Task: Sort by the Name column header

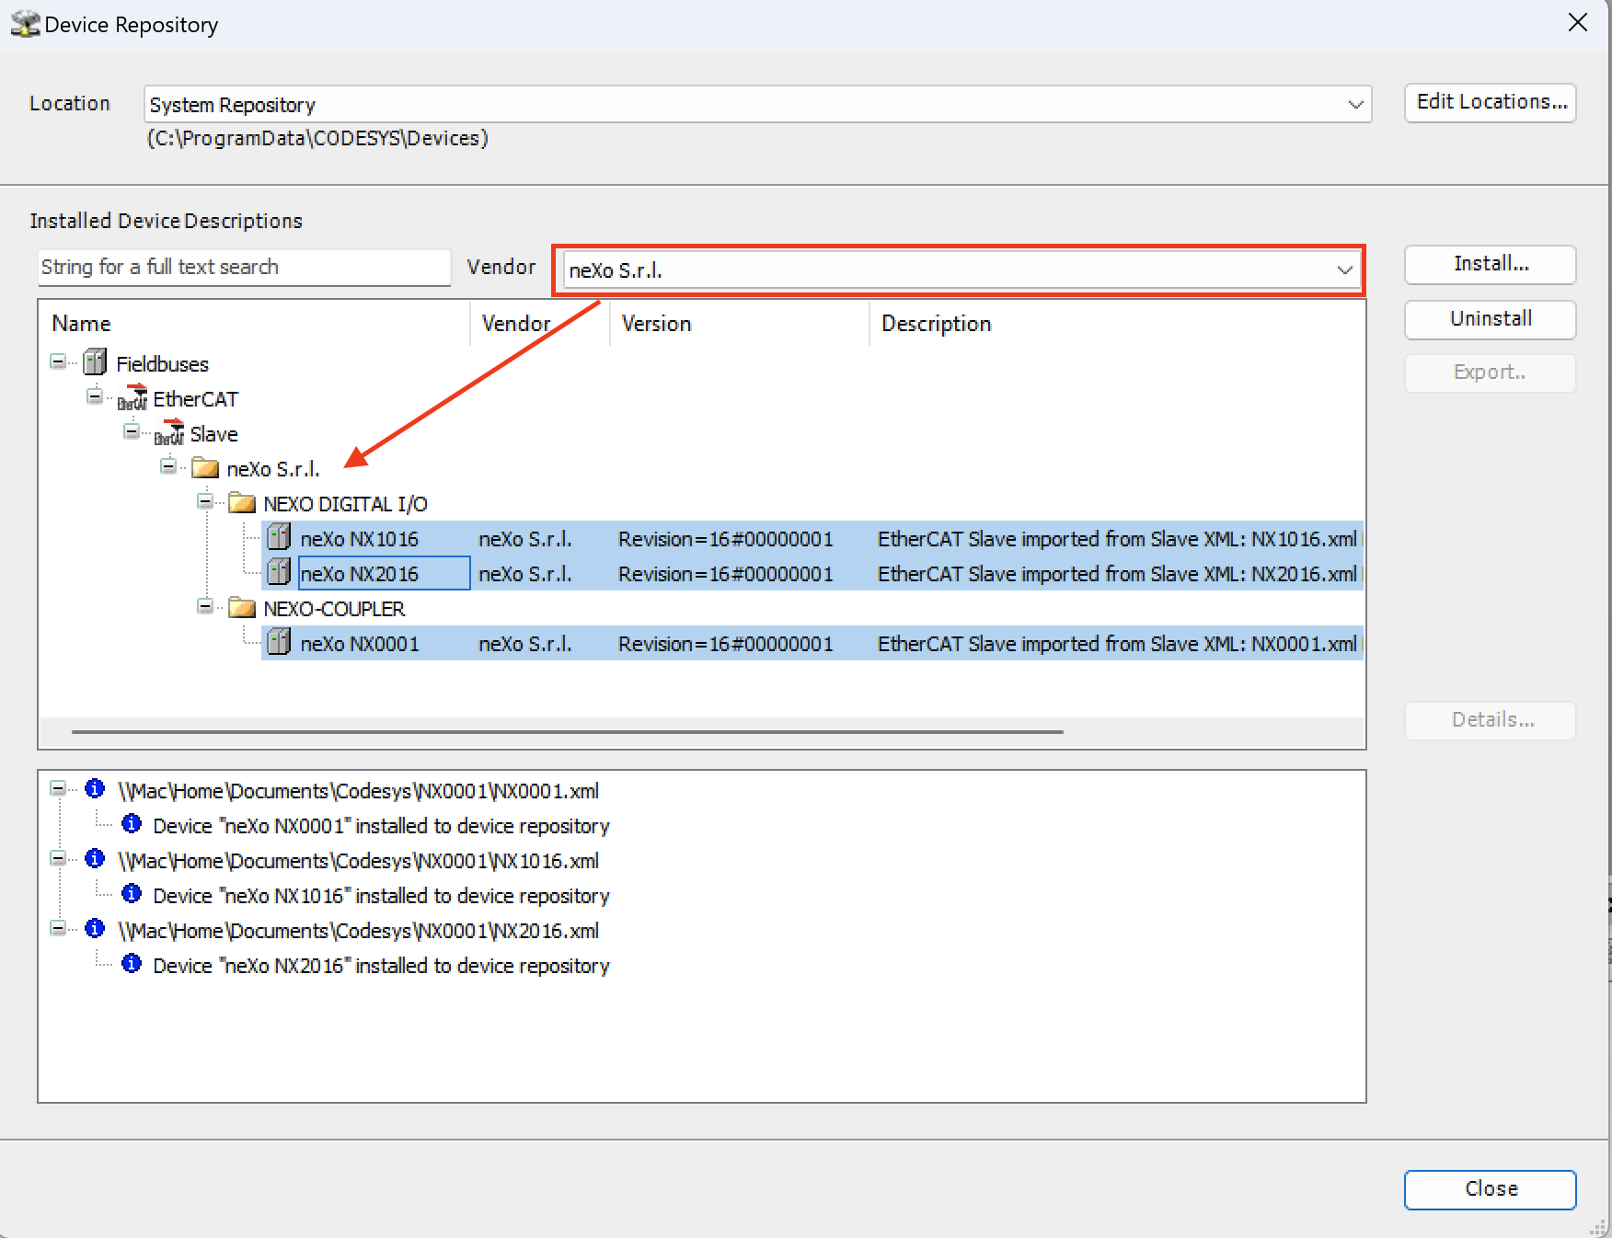Action: pos(255,324)
